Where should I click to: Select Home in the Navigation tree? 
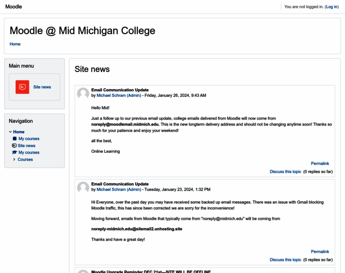[x=19, y=132]
